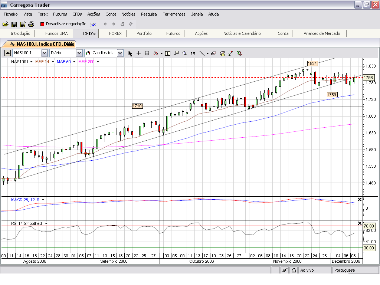Open the Ajuda menu
The height and width of the screenshot is (285, 380).
tap(213, 14)
